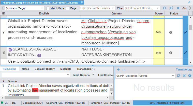Viewport: 193px width, 106px height.
Task: Click the status warning icon for segment 8
Action: [171, 53]
